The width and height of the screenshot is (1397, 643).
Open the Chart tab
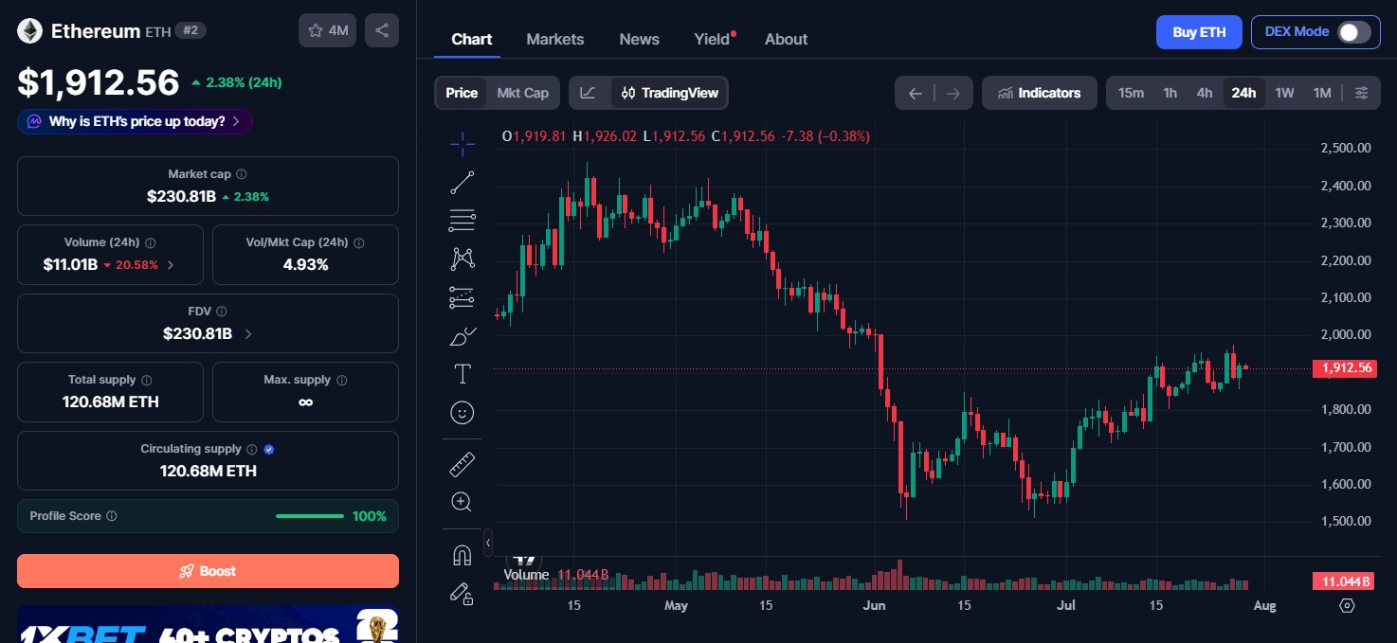[x=472, y=39]
